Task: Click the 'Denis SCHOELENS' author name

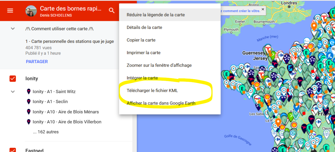Action: [56, 15]
